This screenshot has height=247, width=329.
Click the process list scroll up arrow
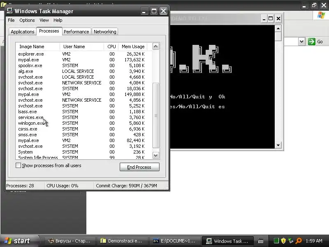coord(156,47)
